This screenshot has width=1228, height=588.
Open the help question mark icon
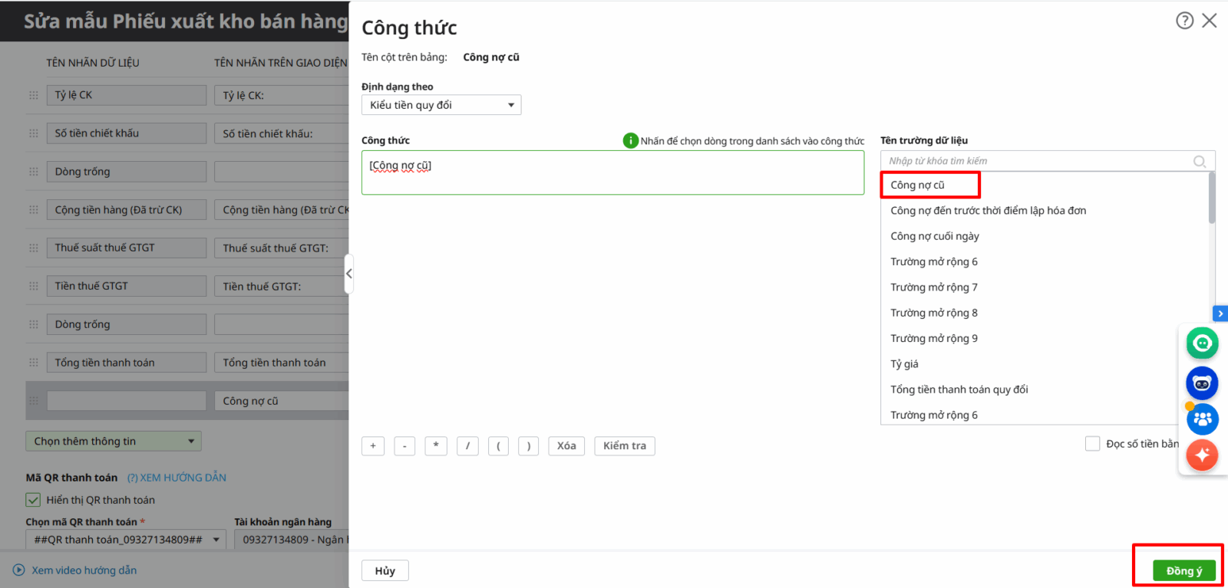tap(1184, 21)
